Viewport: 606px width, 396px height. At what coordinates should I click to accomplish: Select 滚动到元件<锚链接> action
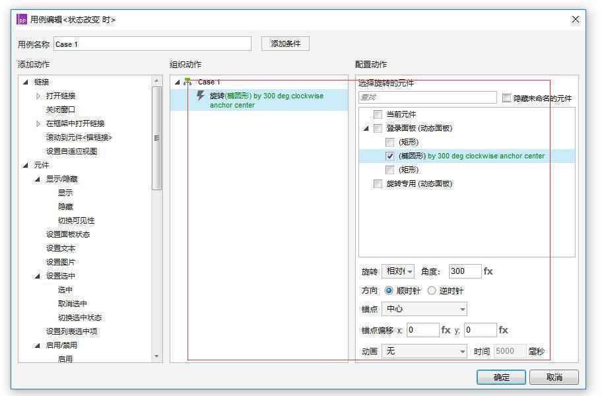79,137
